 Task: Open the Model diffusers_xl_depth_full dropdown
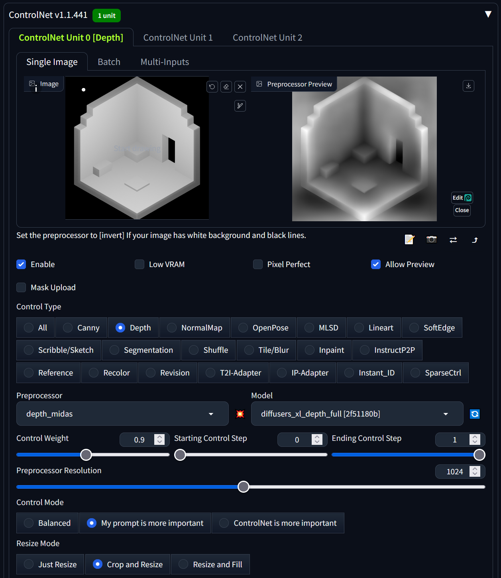(357, 414)
